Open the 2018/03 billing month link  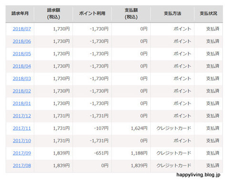(22, 79)
